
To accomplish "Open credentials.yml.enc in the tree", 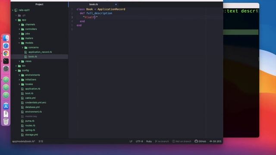I will [35, 102].
